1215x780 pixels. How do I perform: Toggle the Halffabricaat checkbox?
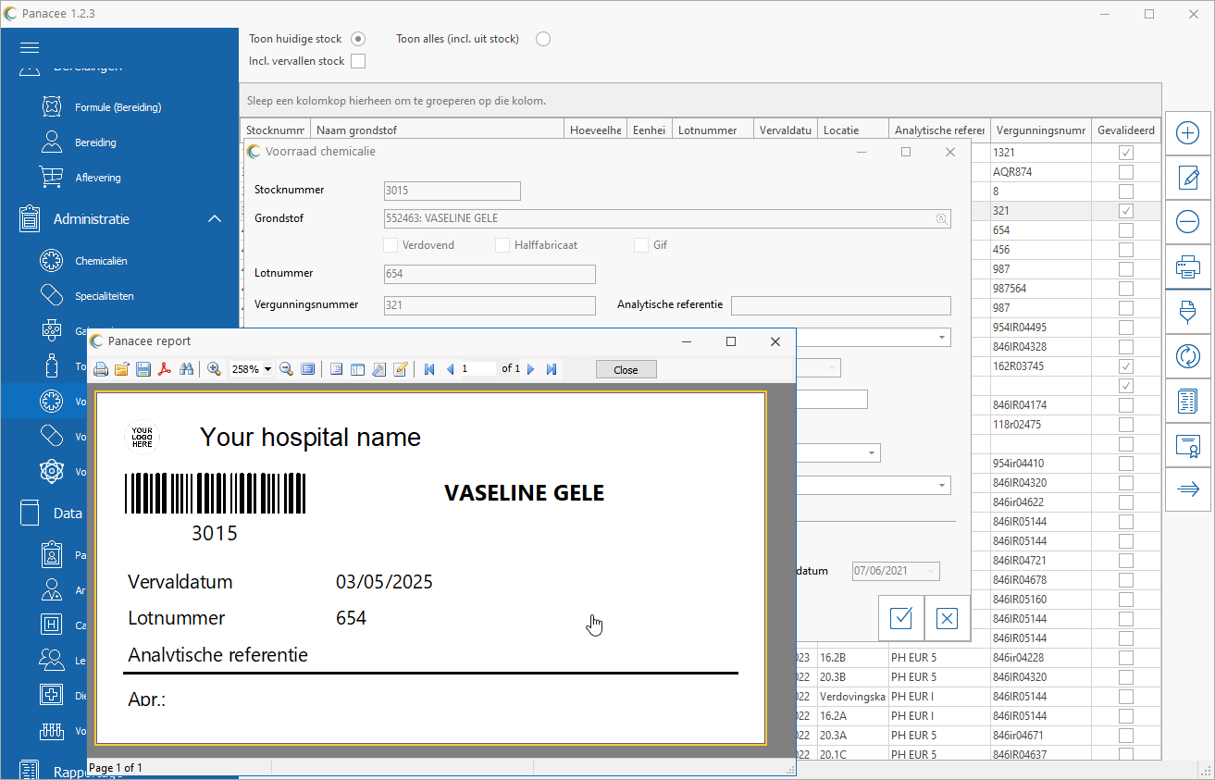pyautogui.click(x=502, y=245)
